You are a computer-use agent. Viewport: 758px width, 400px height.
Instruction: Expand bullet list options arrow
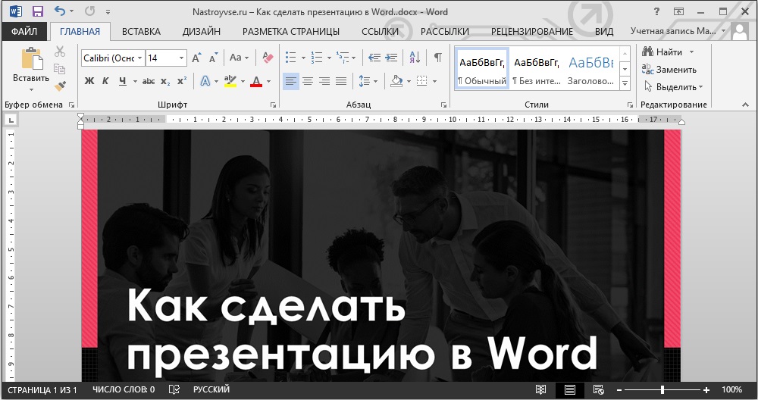point(303,58)
